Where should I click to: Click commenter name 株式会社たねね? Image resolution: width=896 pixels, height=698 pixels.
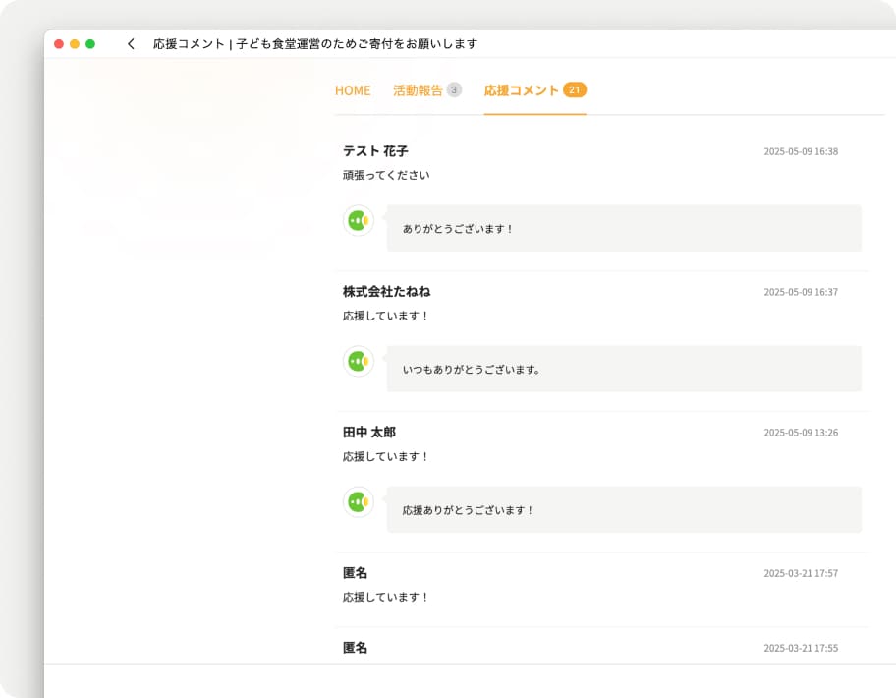(386, 292)
